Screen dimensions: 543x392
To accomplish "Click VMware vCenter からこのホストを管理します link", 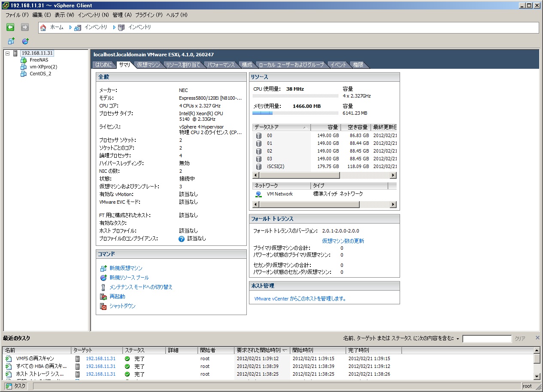I will coord(300,299).
